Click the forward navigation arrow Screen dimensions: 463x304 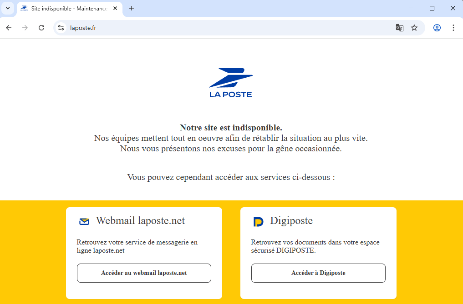[x=25, y=28]
